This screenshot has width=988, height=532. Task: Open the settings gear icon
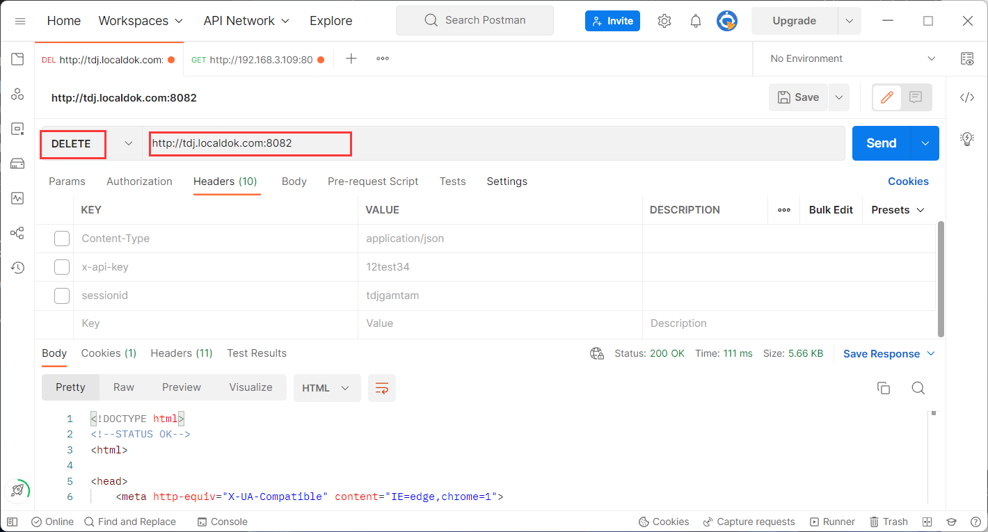tap(664, 21)
